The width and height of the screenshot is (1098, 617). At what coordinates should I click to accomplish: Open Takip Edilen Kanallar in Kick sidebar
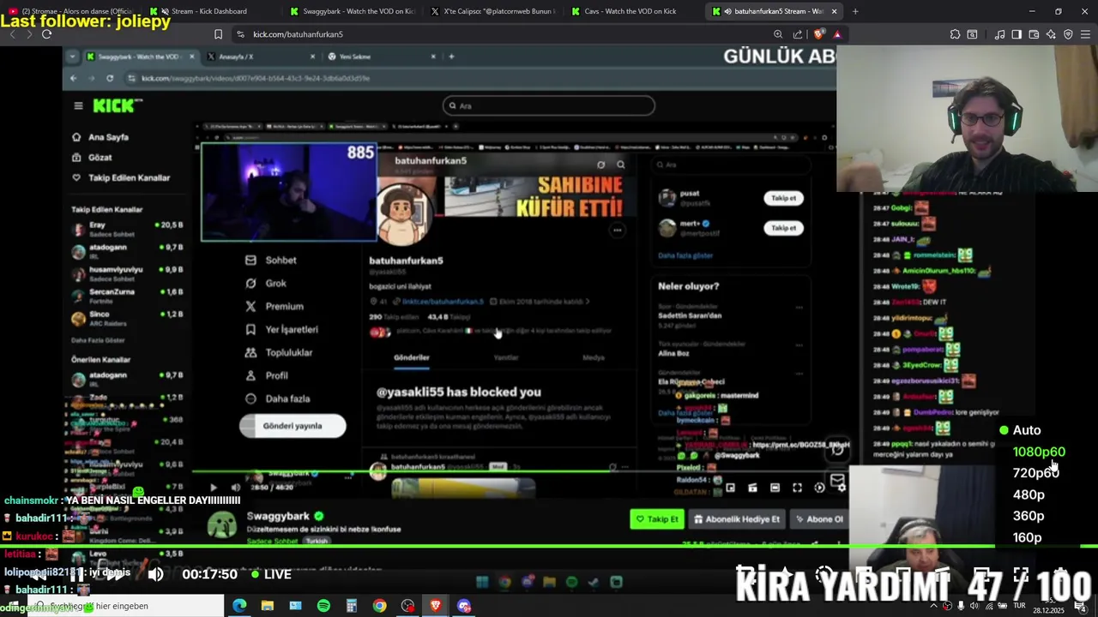[x=121, y=177]
